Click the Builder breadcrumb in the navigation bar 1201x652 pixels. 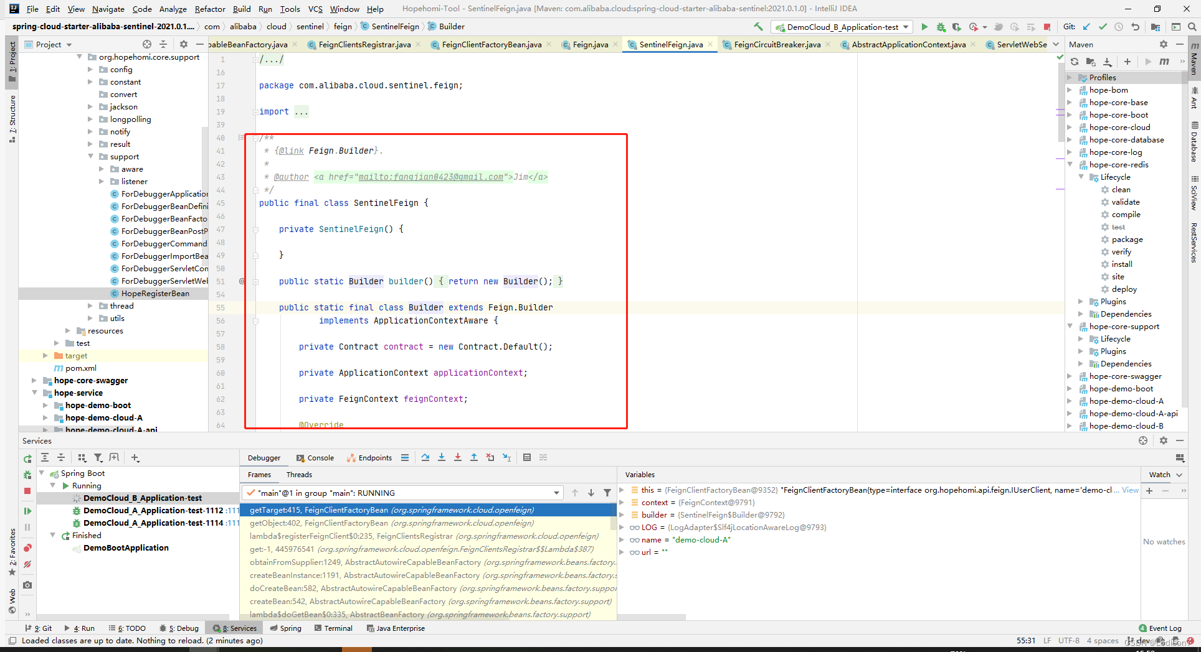(446, 27)
